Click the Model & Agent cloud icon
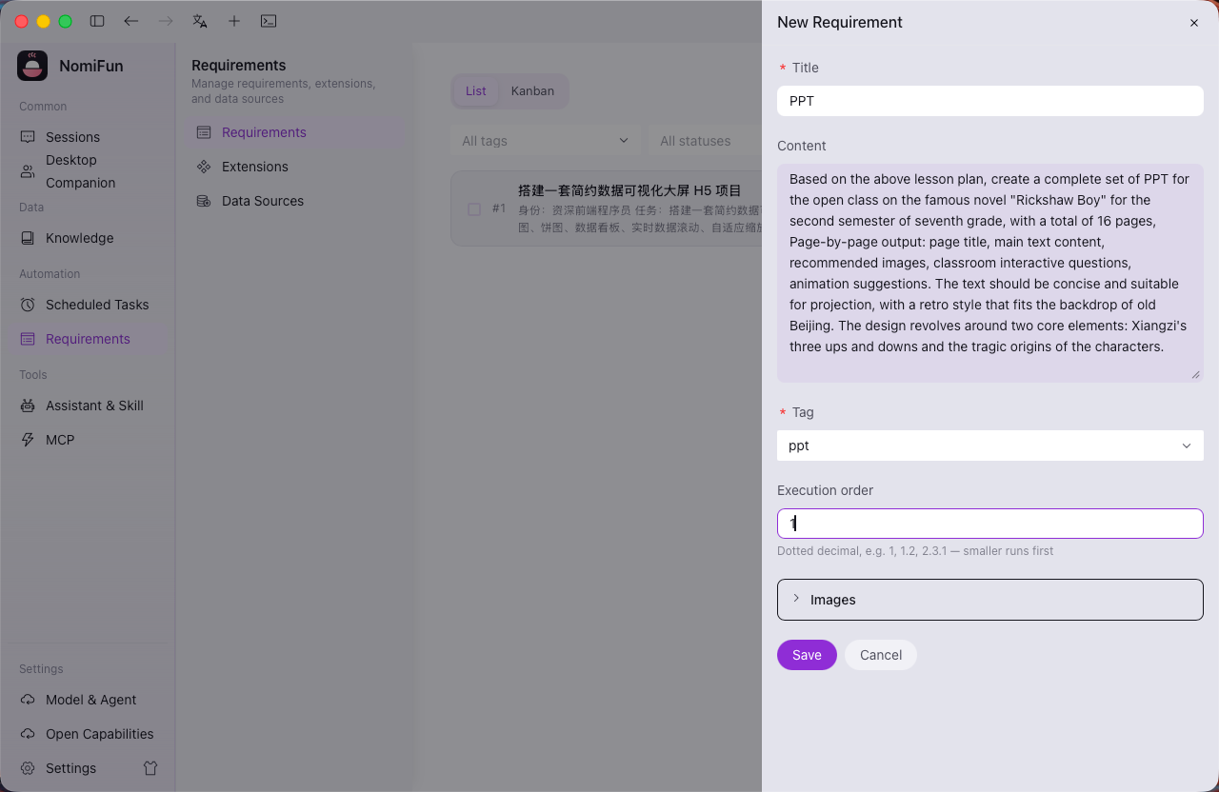 28,700
